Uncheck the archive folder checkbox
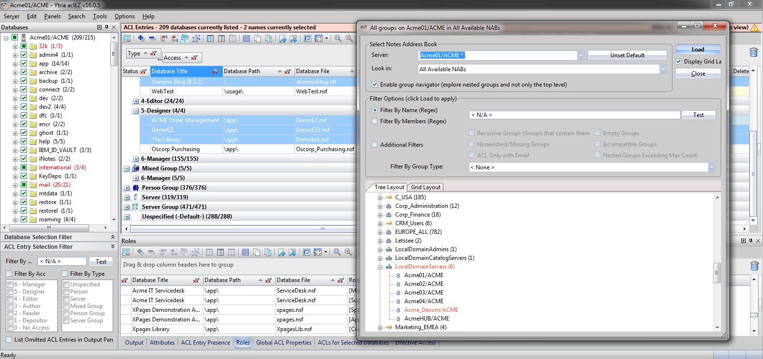 [x=24, y=72]
